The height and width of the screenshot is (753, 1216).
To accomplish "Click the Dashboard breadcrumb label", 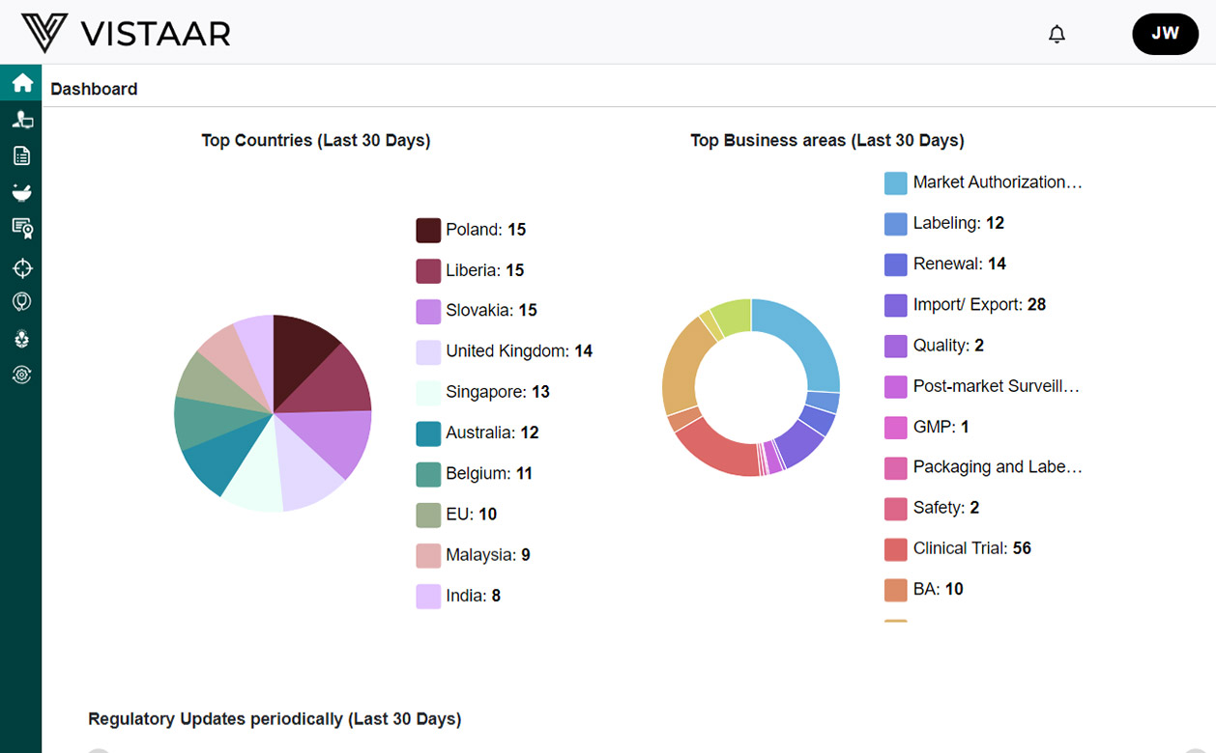I will pyautogui.click(x=94, y=88).
